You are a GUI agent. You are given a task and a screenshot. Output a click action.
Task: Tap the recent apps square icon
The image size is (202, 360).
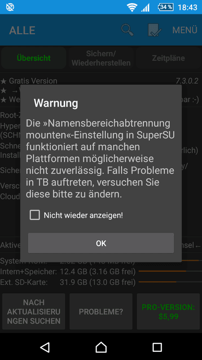(x=157, y=347)
